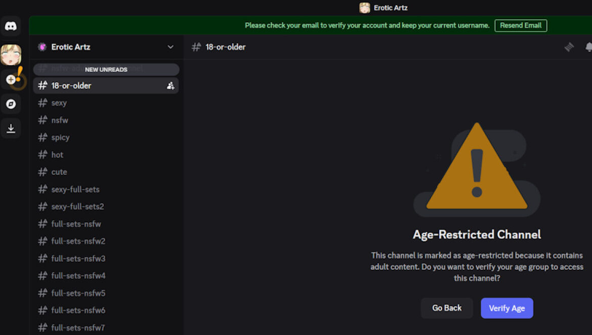Image resolution: width=592 pixels, height=335 pixels.
Task: Click the Add a Server plus icon
Action: [11, 79]
